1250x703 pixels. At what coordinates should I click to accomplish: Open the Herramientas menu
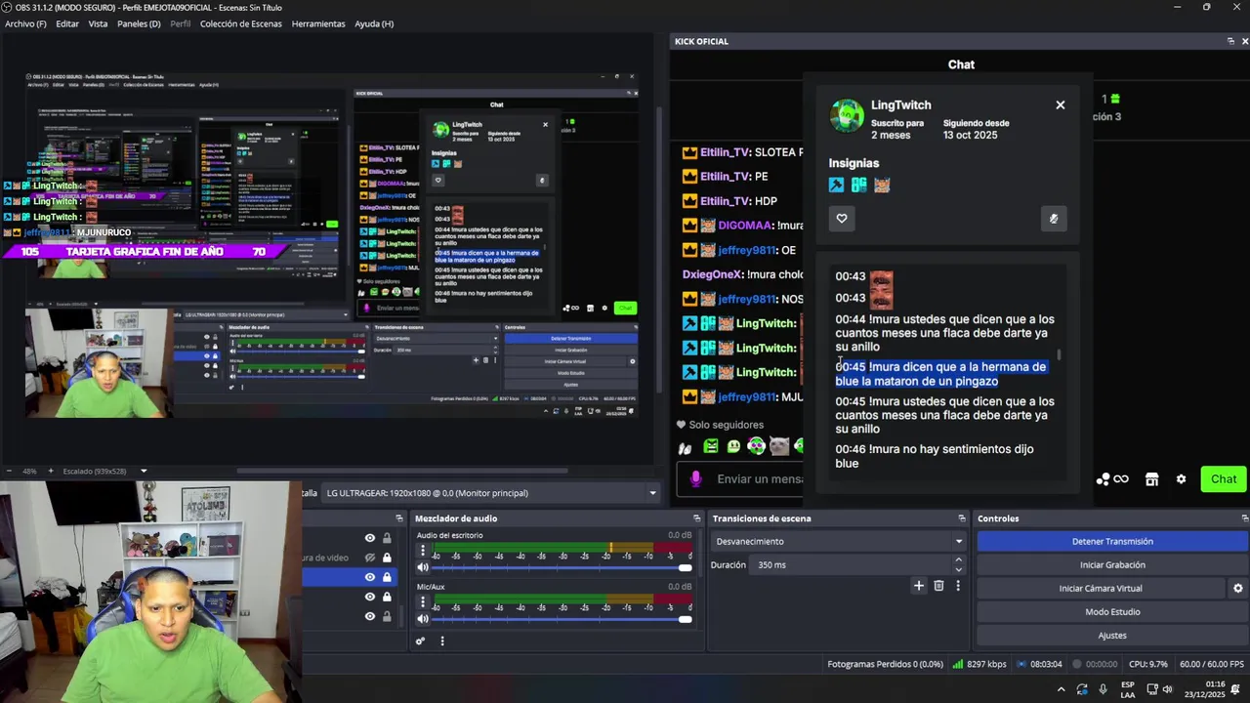point(318,23)
